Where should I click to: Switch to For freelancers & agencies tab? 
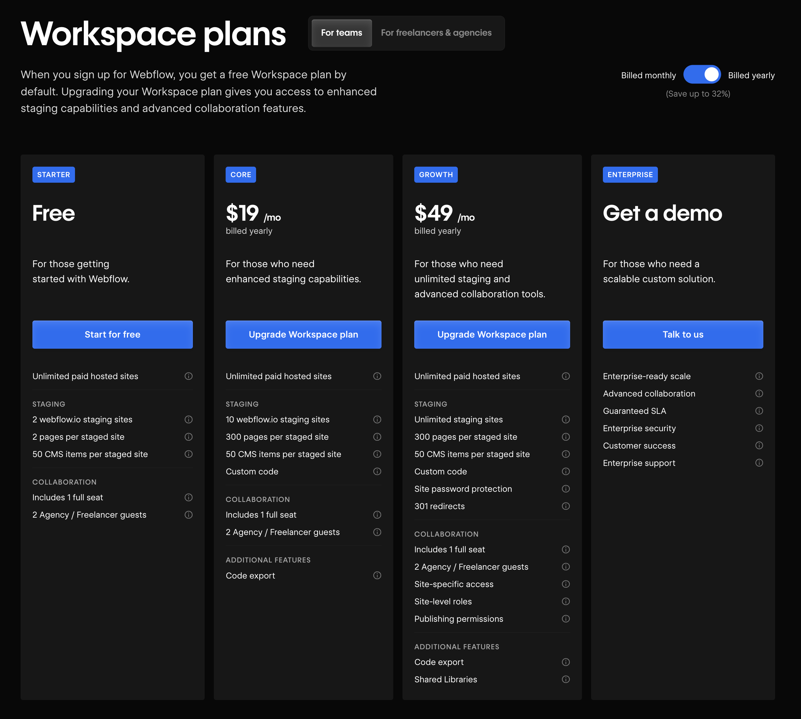tap(436, 33)
